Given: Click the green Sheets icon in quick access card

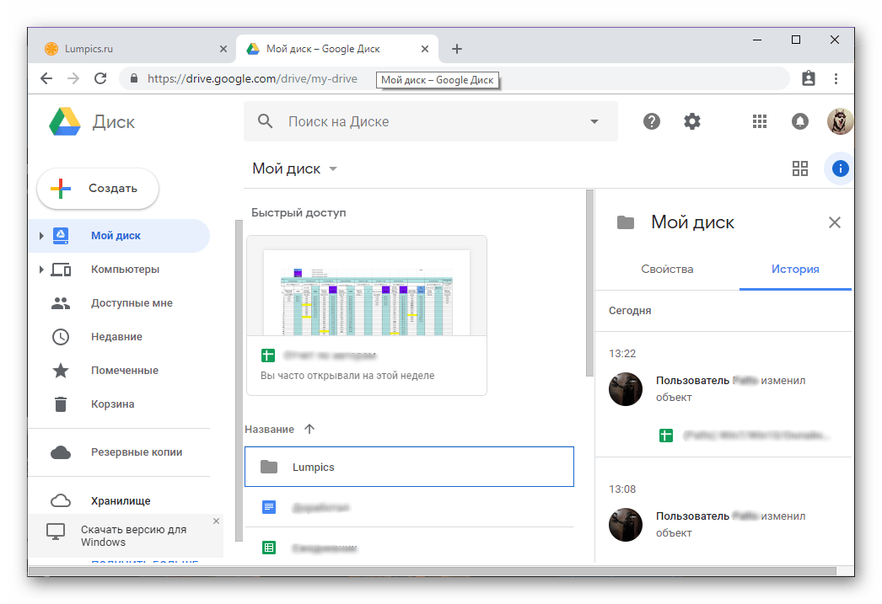Looking at the screenshot, I should click(268, 355).
